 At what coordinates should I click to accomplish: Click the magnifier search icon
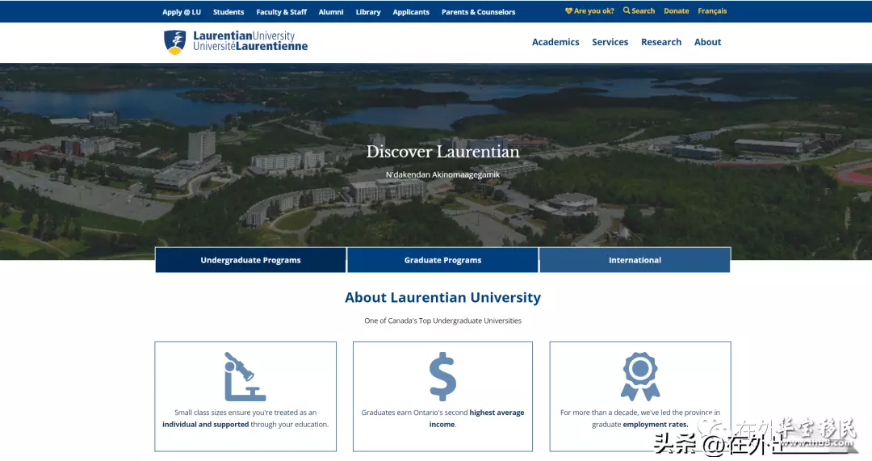point(627,10)
